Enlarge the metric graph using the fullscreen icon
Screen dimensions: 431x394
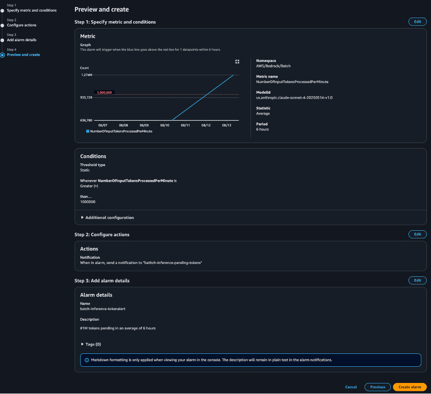click(237, 61)
